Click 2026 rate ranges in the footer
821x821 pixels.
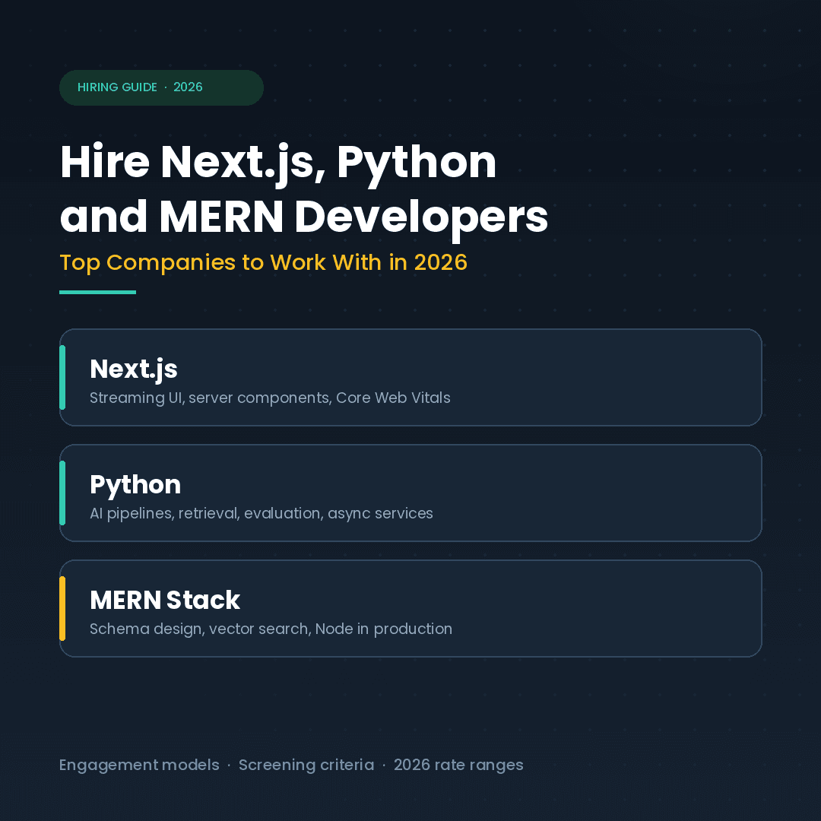pos(458,765)
